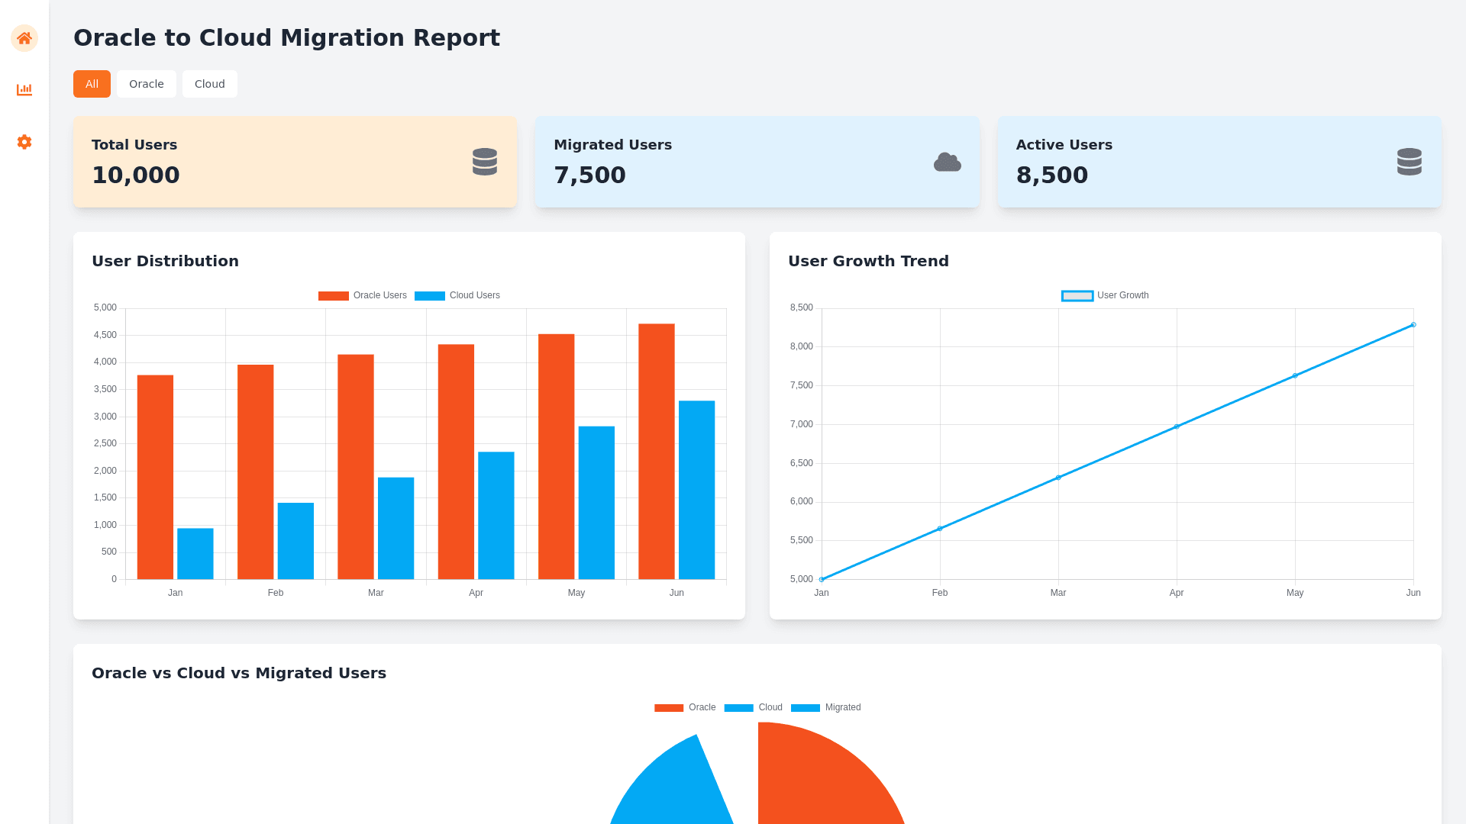Select the All filter tab
Image resolution: width=1466 pixels, height=824 pixels.
click(92, 84)
